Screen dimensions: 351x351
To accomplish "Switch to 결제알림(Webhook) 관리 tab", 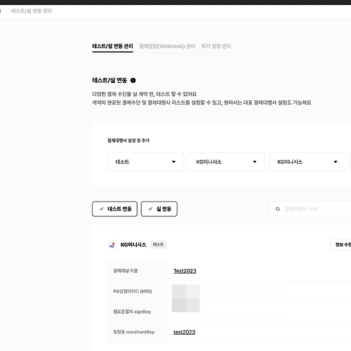I will pos(167,46).
